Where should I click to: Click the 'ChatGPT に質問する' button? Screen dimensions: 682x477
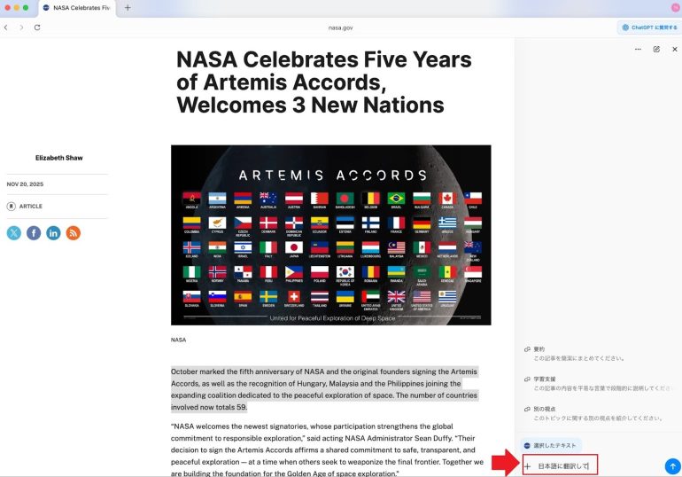[648, 27]
